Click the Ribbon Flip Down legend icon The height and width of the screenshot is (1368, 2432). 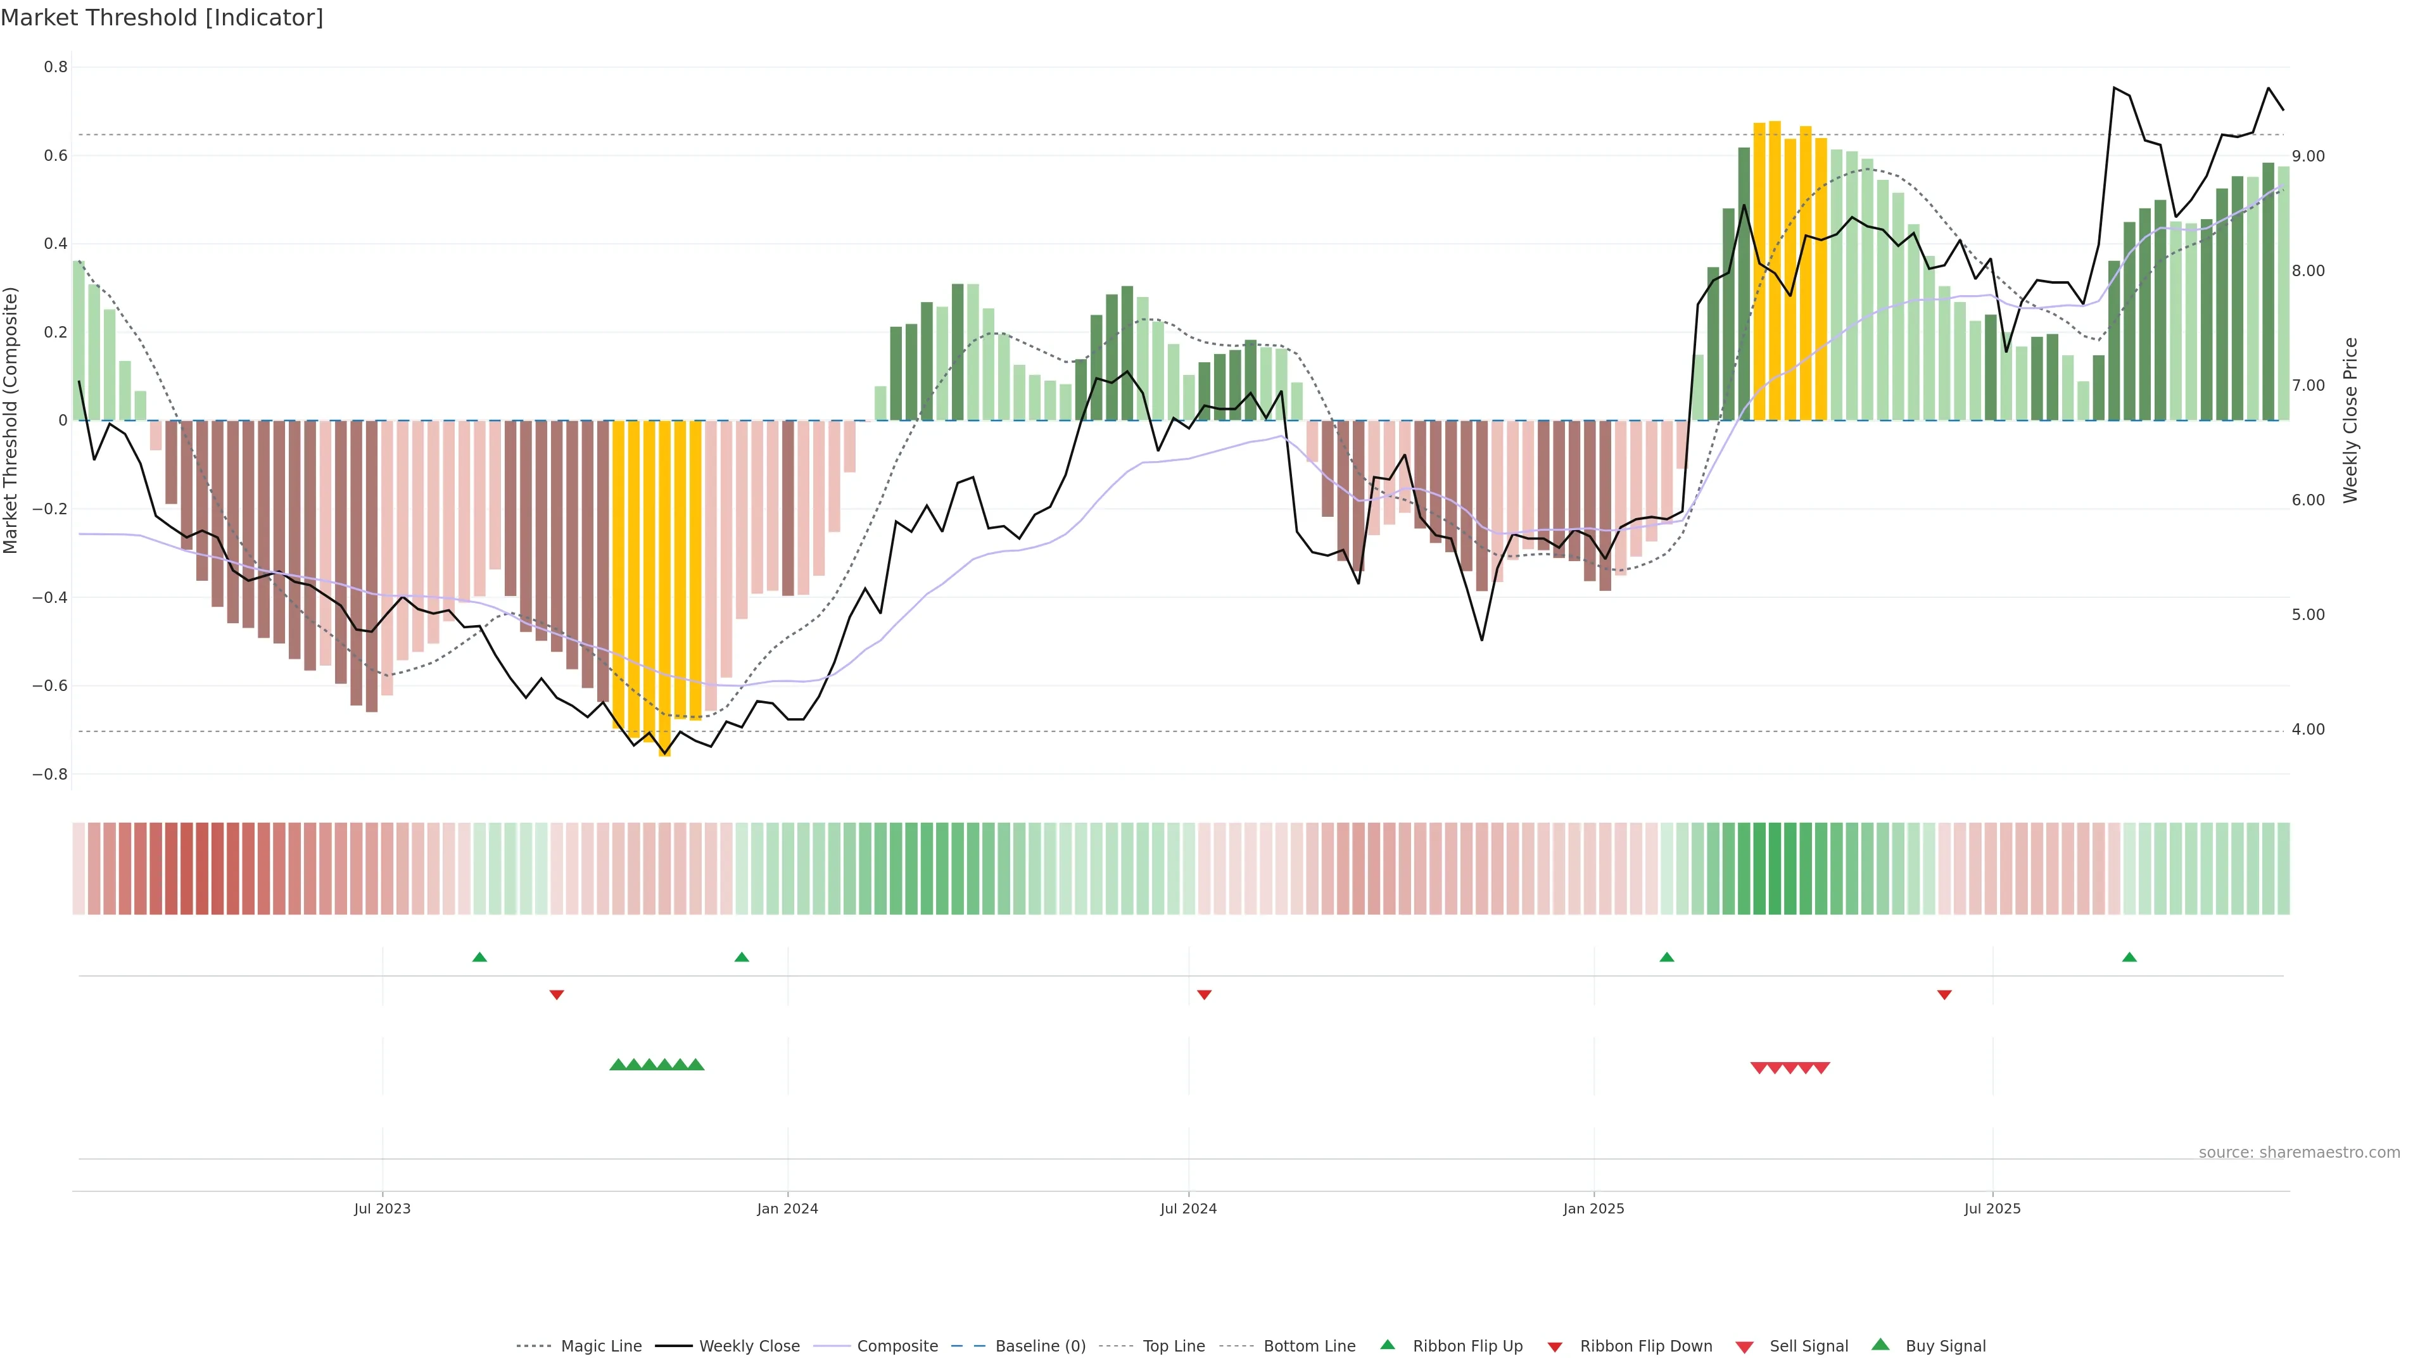click(x=1555, y=1346)
